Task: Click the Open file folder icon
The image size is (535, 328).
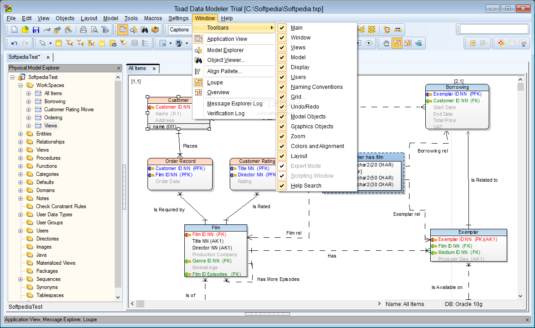Action: 25,30
